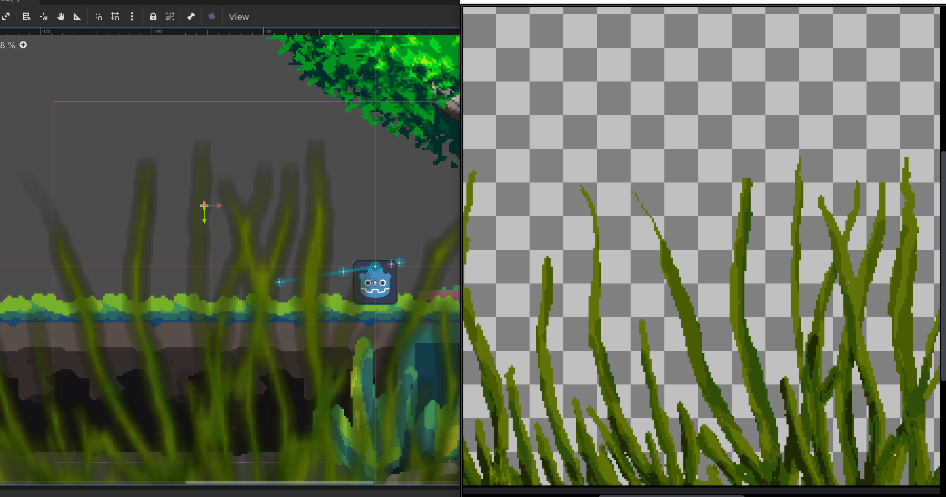The image size is (946, 497).
Task: Toggle project camera override
Action: 212,17
